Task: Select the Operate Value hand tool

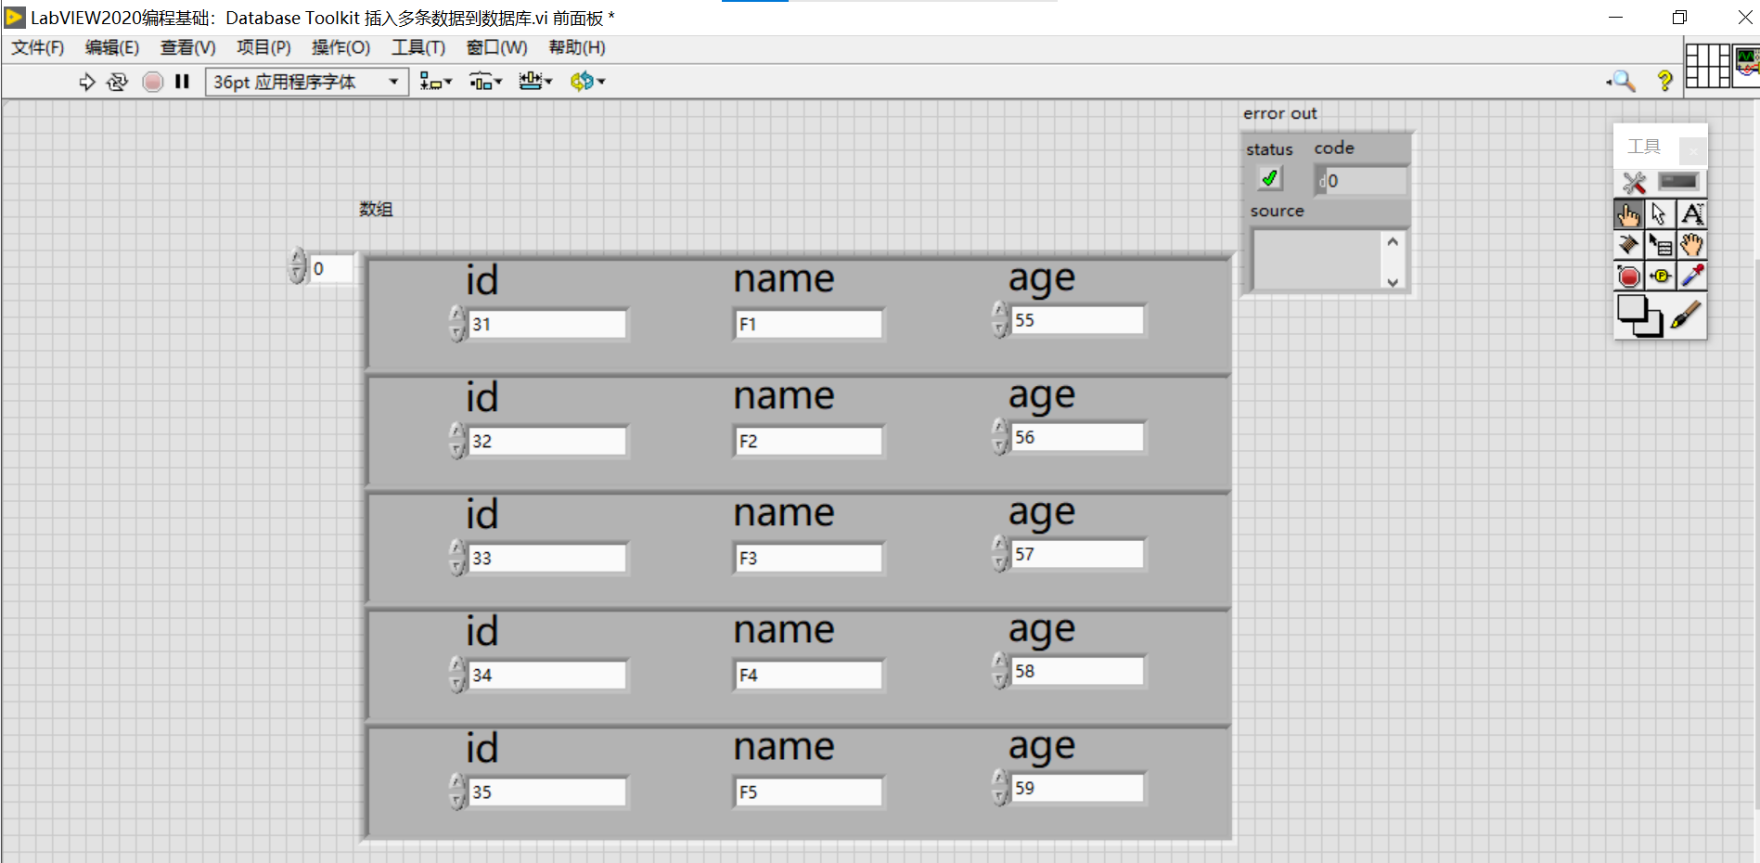Action: point(1629,214)
